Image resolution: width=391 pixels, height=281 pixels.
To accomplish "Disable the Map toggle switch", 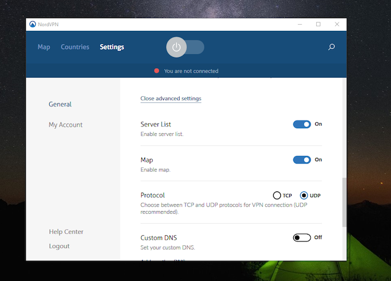I will click(x=302, y=160).
